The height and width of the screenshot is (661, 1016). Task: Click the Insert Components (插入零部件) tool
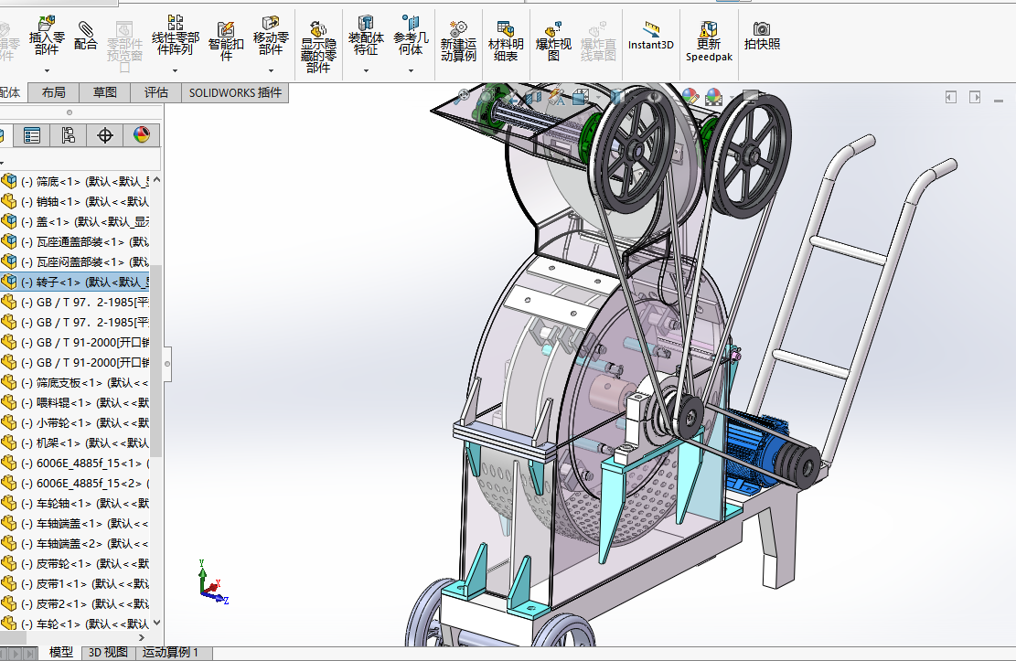click(47, 37)
